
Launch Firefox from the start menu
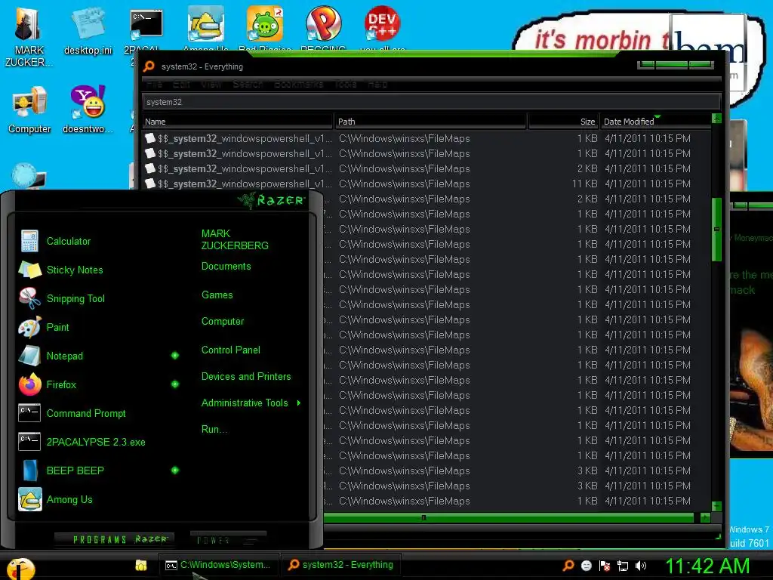coord(61,384)
